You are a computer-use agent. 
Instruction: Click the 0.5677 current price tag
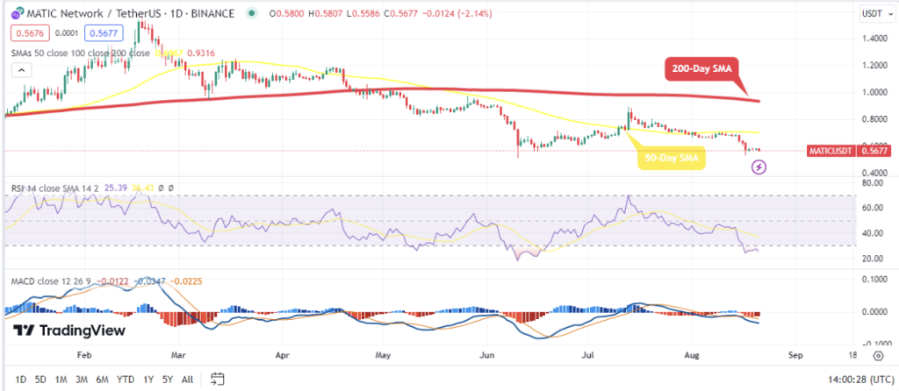[874, 151]
